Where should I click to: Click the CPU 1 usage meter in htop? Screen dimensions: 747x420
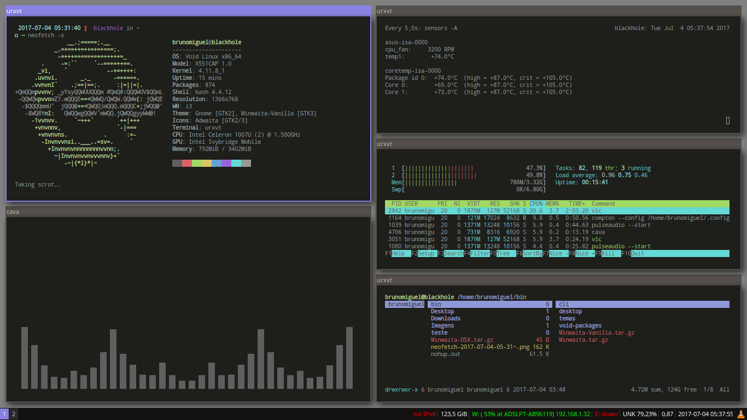pyautogui.click(x=469, y=168)
